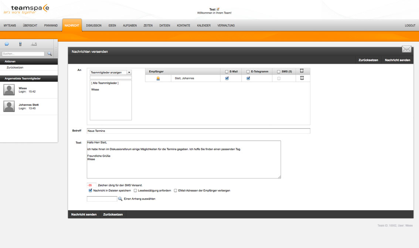Screen dimensions: 419x248
Task: Click the LOGOUT link
Action: tap(410, 25)
